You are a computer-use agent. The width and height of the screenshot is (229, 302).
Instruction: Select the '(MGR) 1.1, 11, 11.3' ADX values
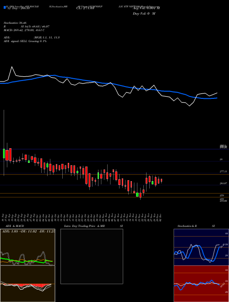point(46,38)
